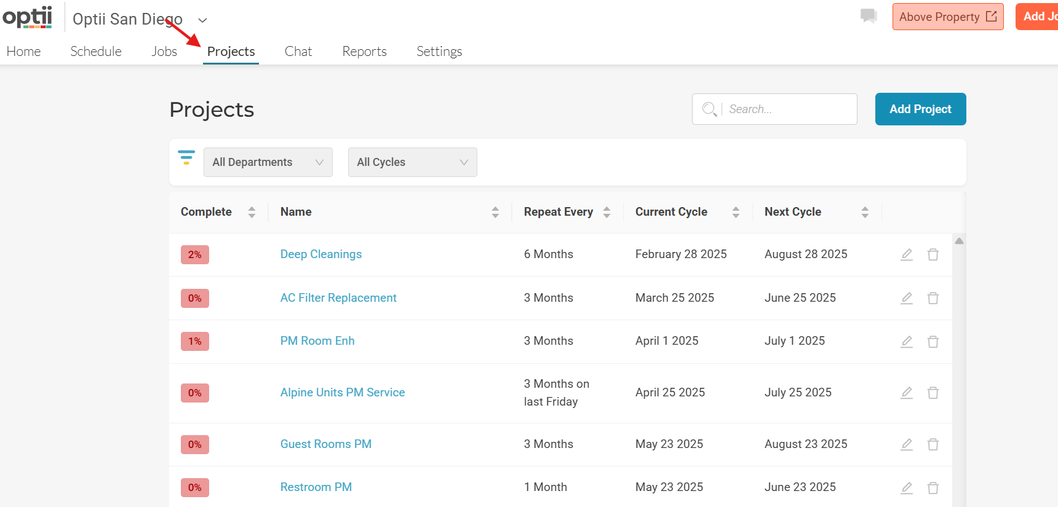Open the Deep Cleanings project link

click(x=320, y=254)
